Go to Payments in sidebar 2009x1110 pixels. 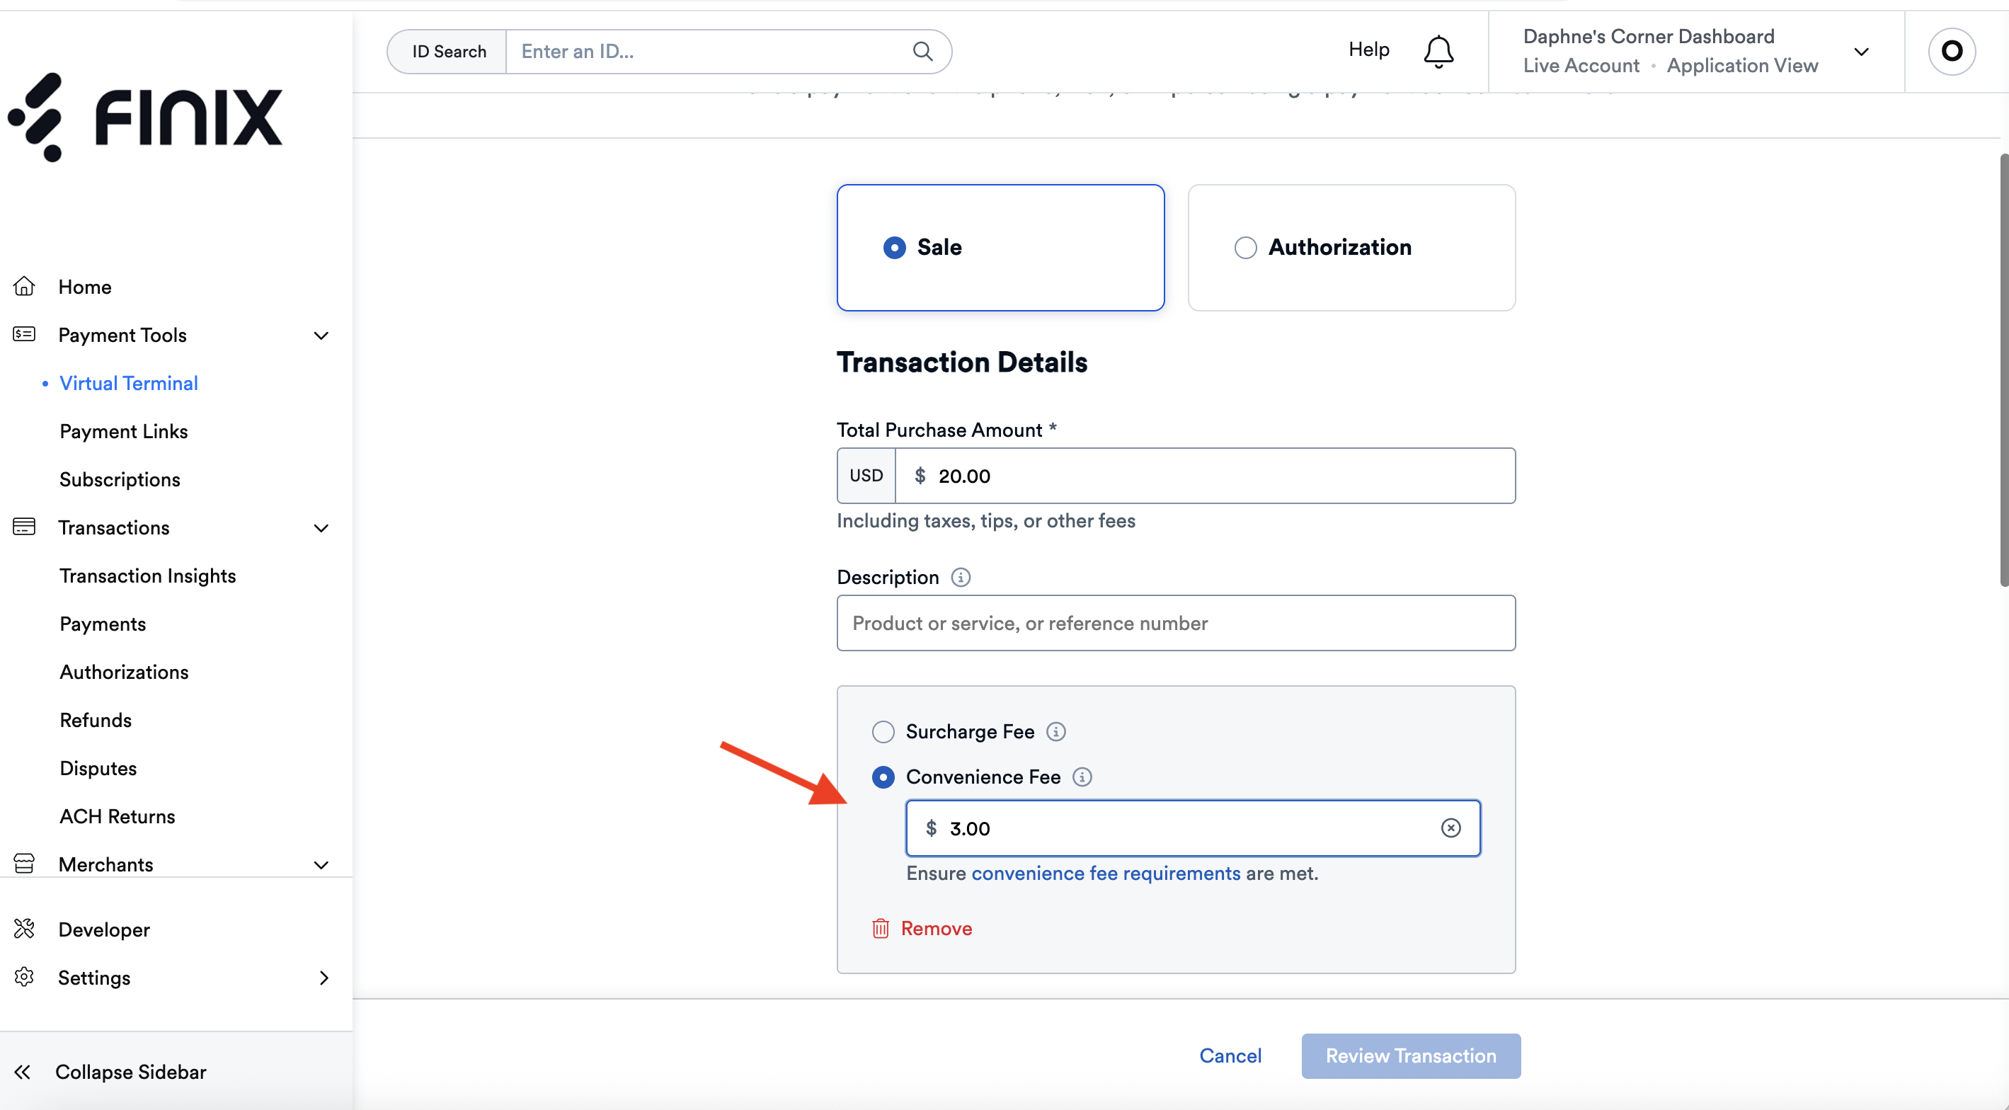[x=102, y=624]
